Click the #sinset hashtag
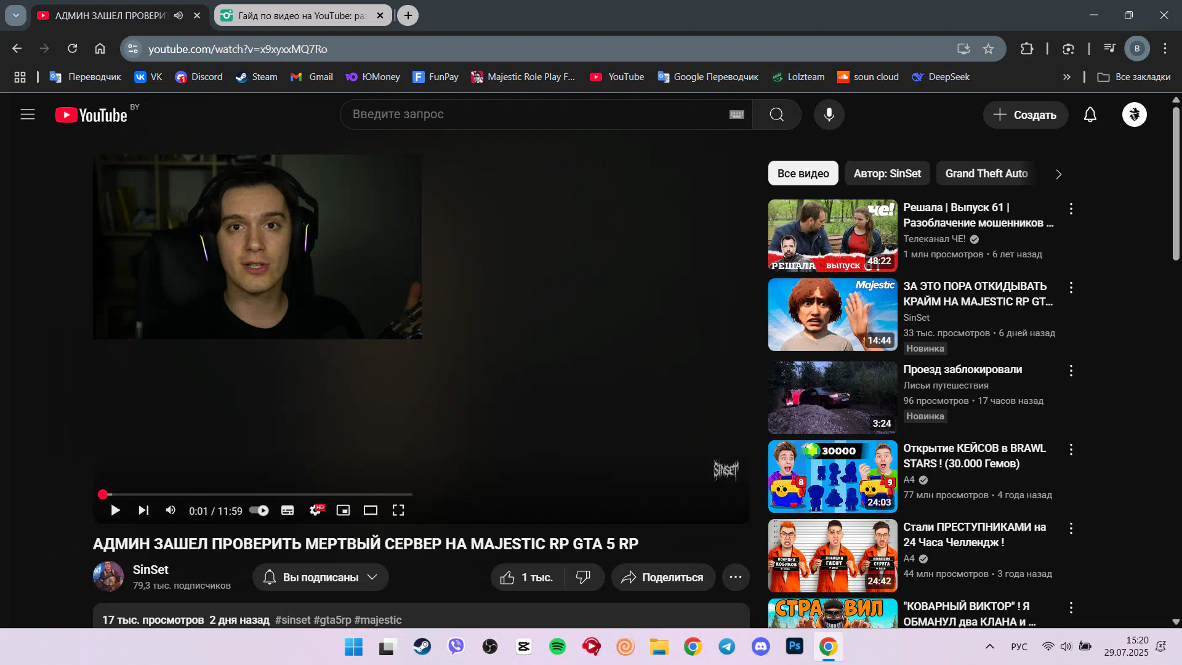 click(292, 620)
